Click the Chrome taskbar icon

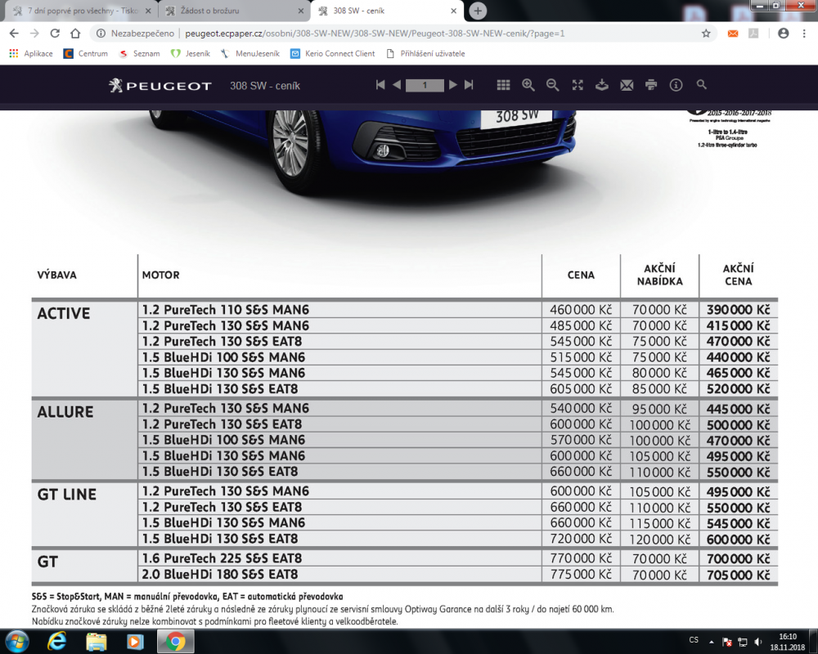pos(176,642)
